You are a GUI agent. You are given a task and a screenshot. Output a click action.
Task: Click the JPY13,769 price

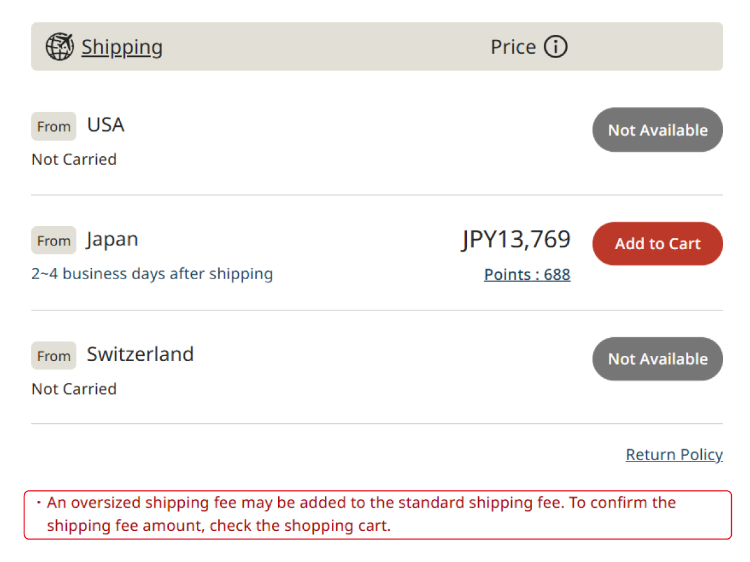516,239
